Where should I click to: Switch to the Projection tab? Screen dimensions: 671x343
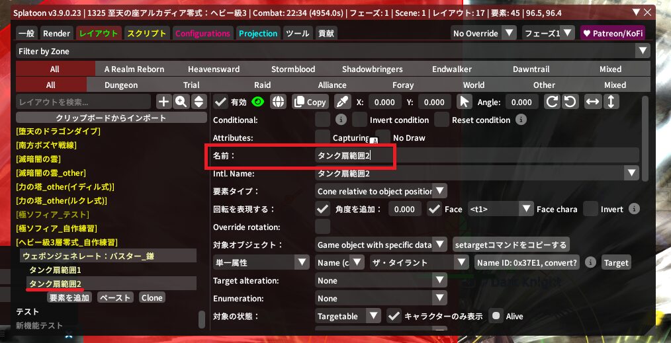point(258,33)
